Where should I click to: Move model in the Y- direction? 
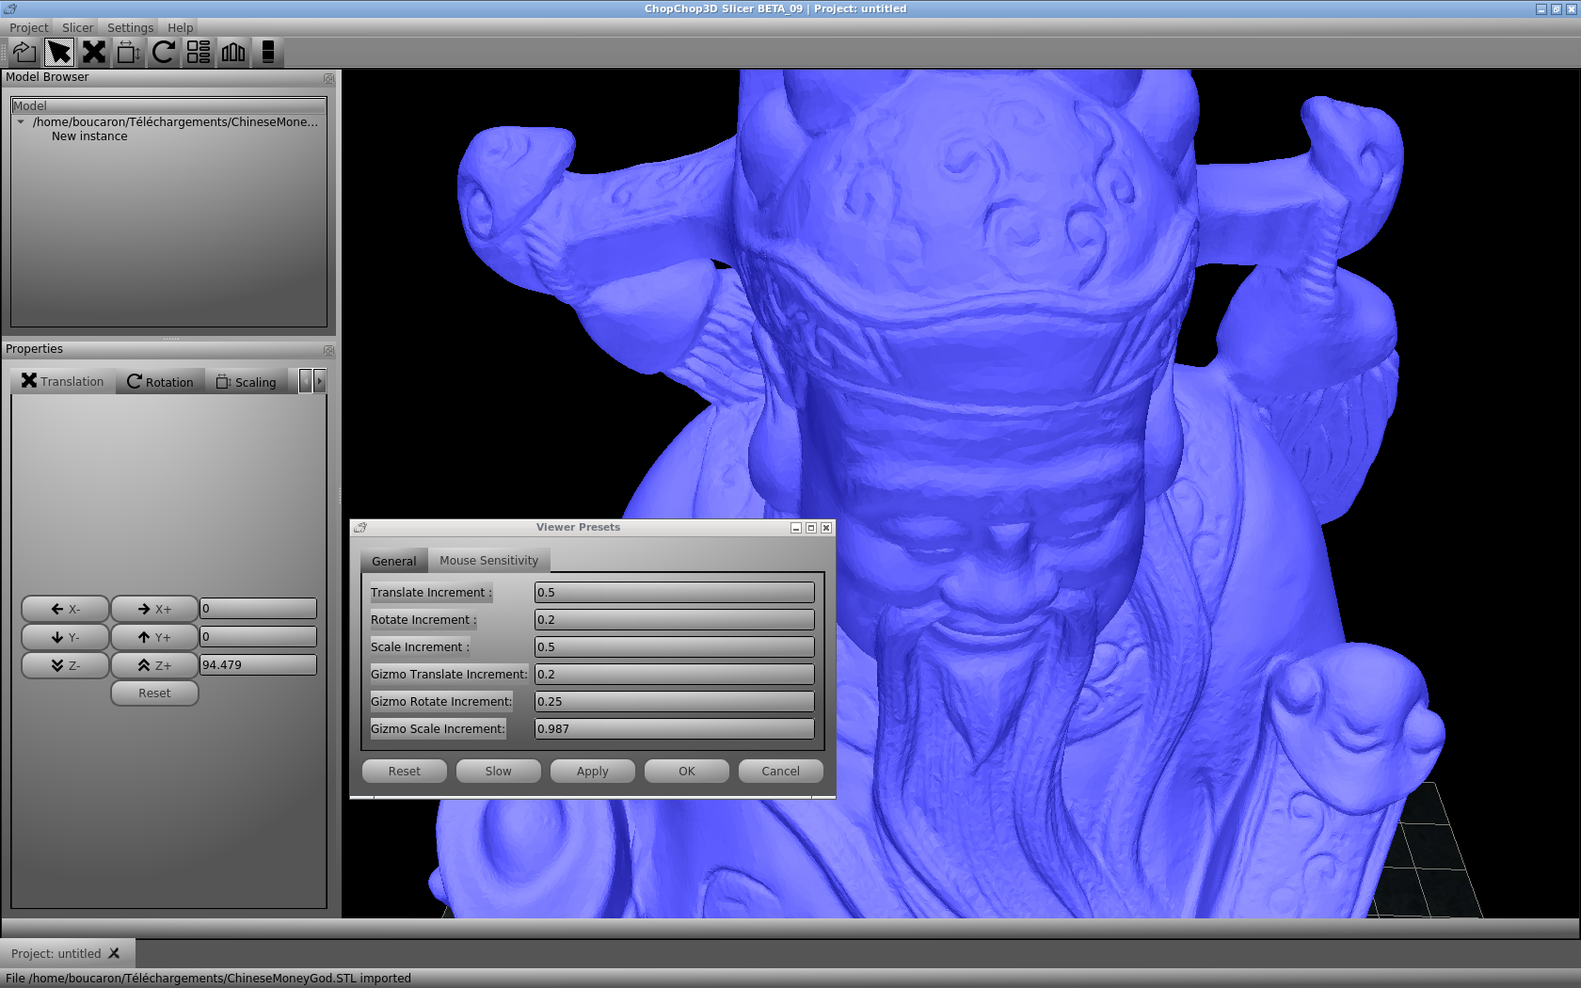(x=65, y=637)
